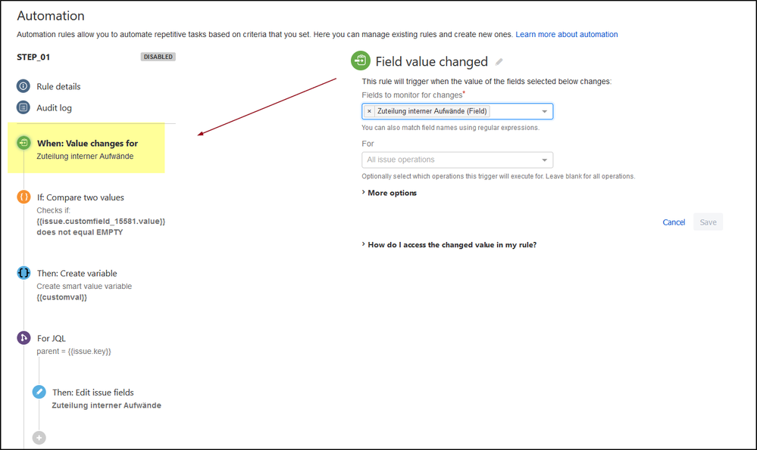Image resolution: width=757 pixels, height=450 pixels.
Task: Expand More options
Action: tap(389, 193)
